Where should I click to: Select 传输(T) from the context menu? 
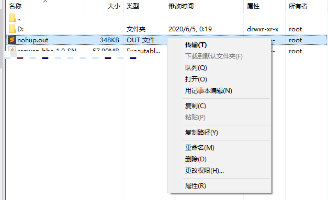pyautogui.click(x=196, y=45)
